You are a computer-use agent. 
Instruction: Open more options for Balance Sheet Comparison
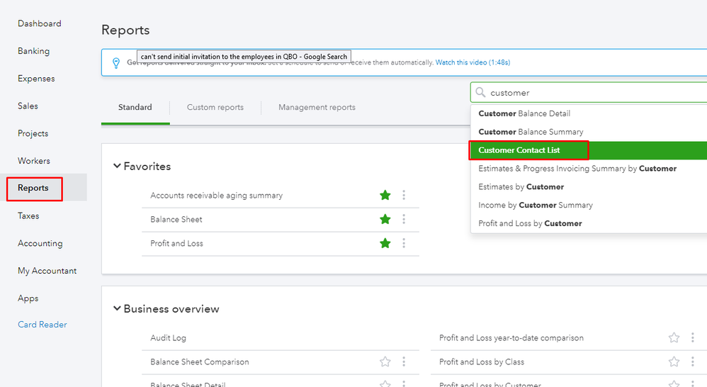tap(404, 362)
